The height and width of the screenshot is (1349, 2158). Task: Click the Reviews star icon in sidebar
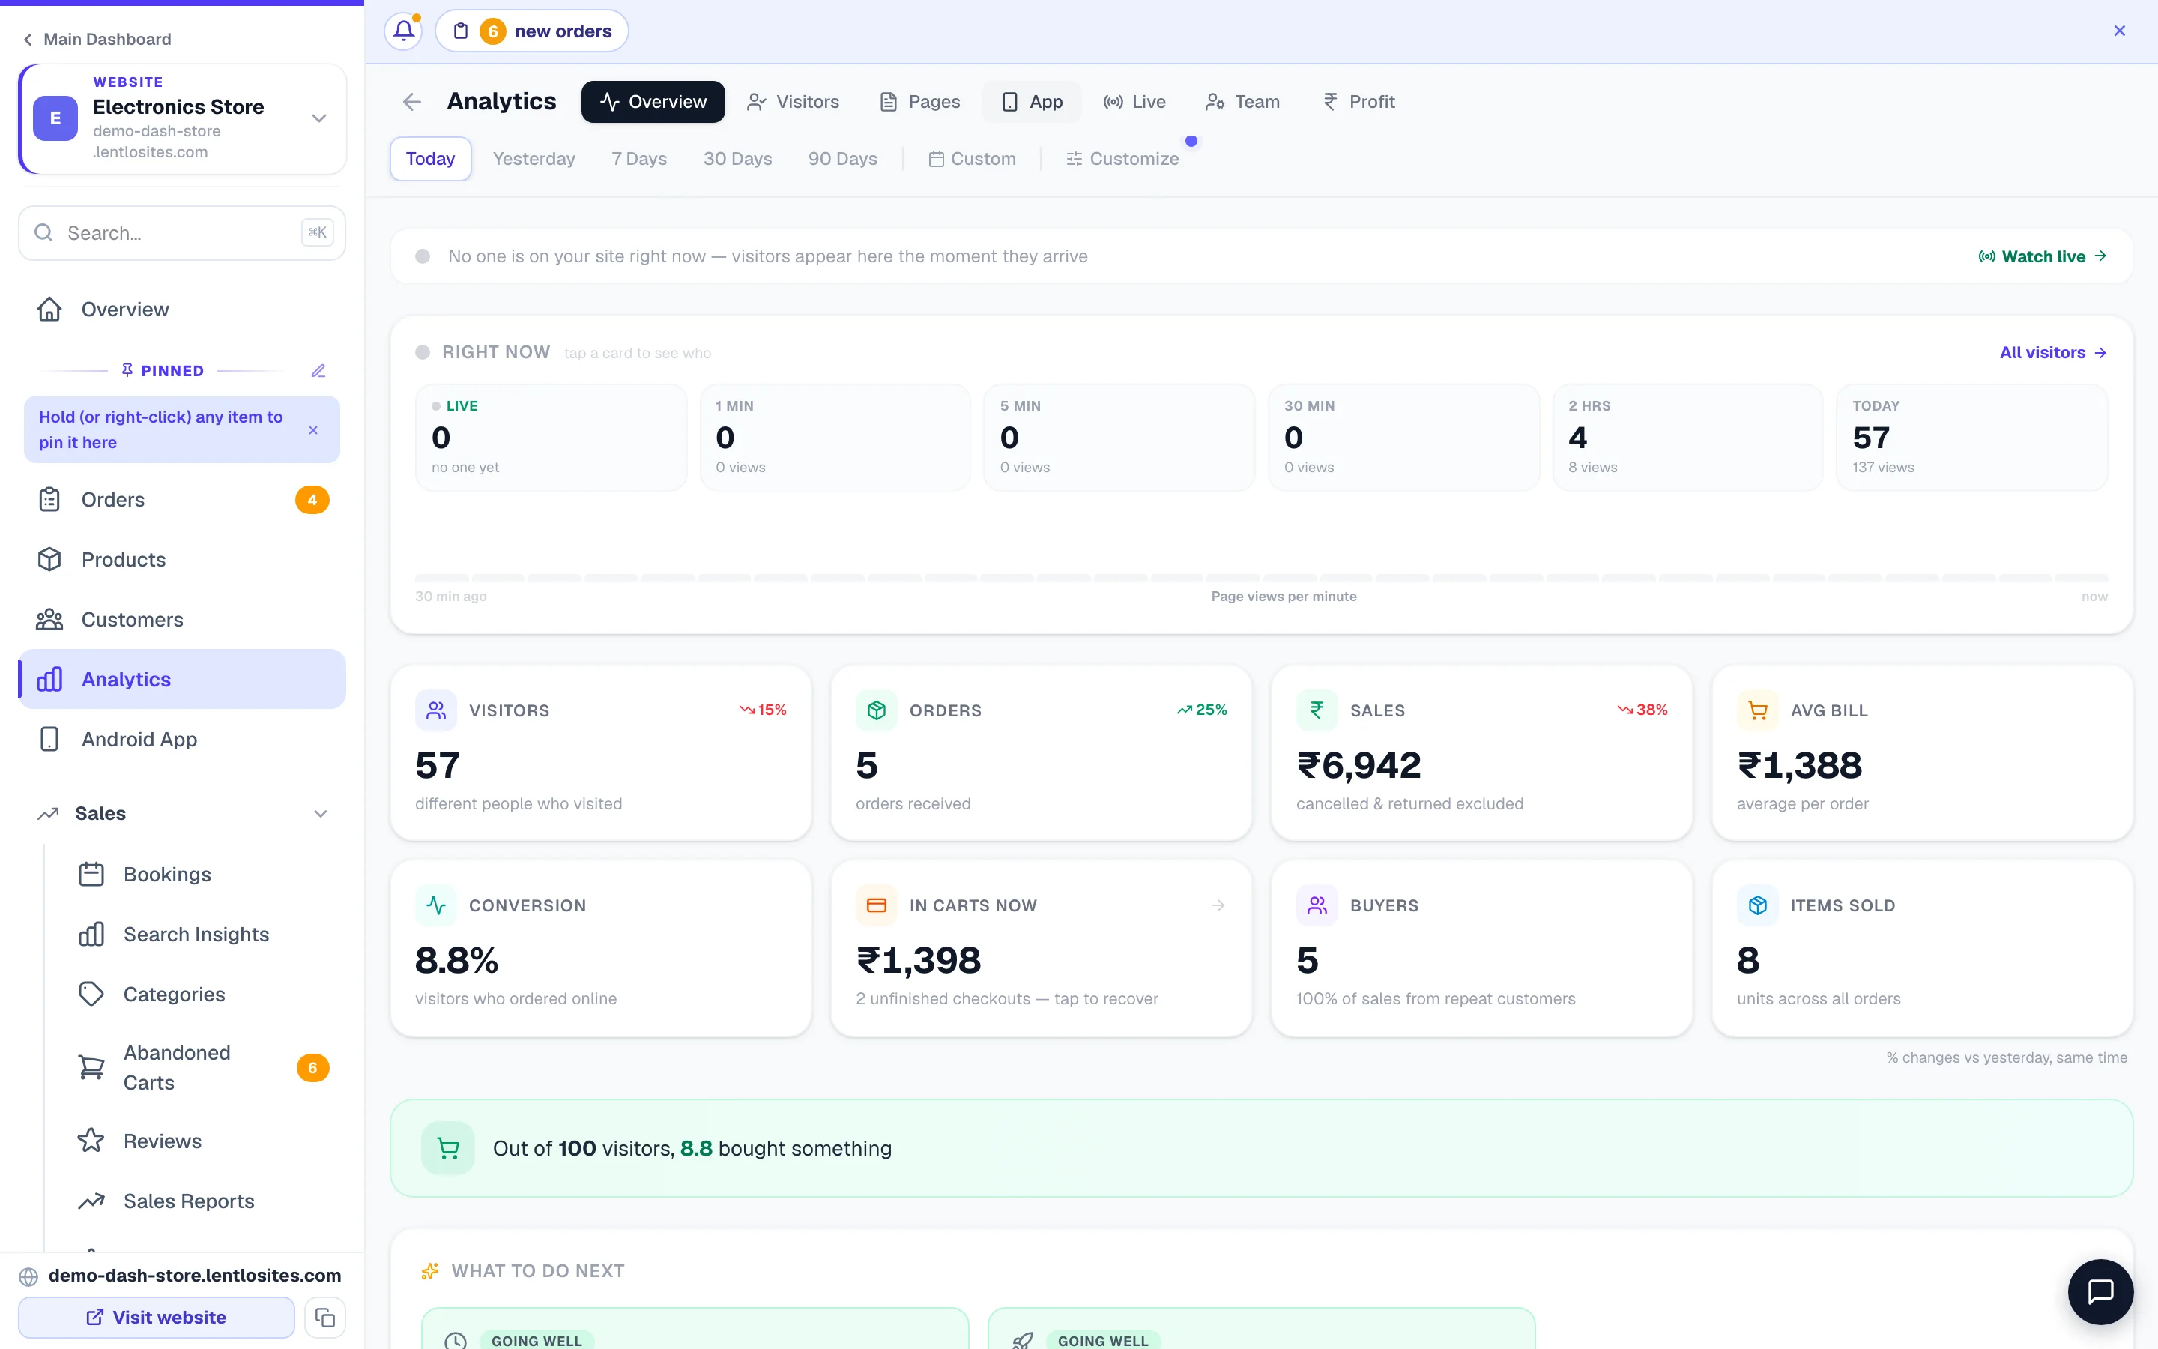click(91, 1140)
